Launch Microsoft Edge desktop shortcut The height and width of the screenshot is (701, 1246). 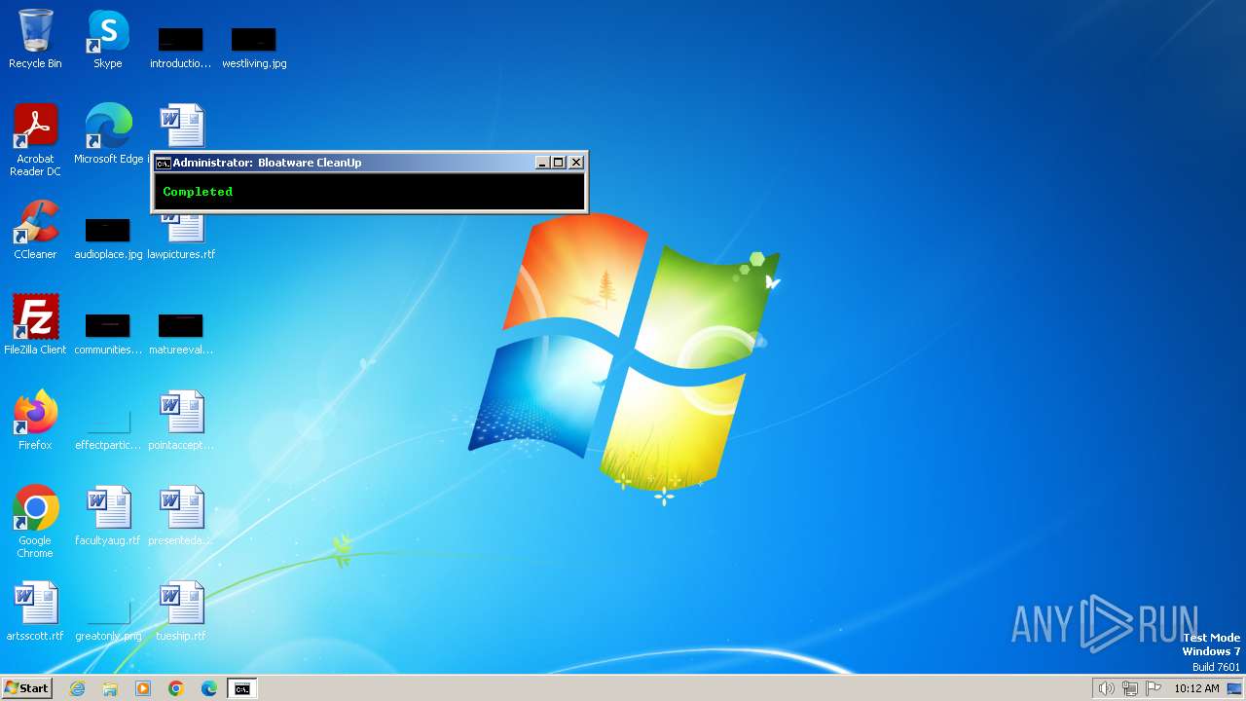[109, 134]
